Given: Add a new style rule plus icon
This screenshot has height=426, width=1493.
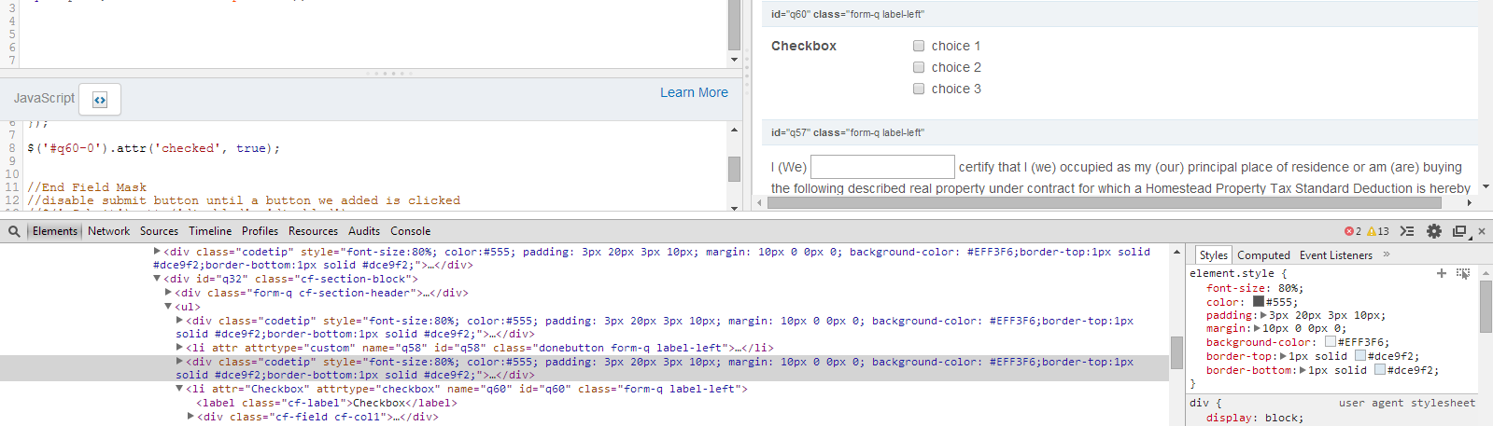Looking at the screenshot, I should pyautogui.click(x=1441, y=273).
